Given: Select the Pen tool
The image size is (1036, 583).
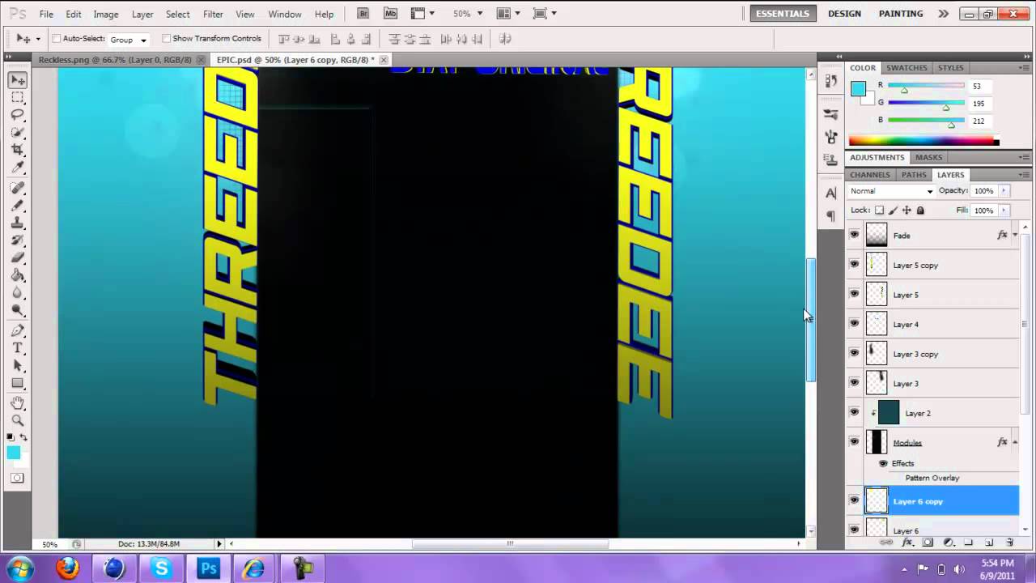Looking at the screenshot, I should [x=18, y=330].
